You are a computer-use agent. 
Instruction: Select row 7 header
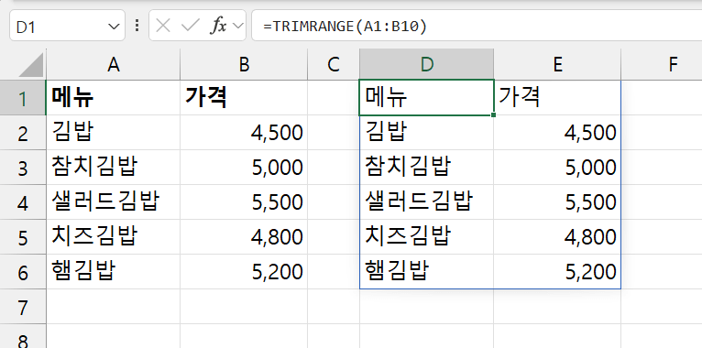click(23, 307)
